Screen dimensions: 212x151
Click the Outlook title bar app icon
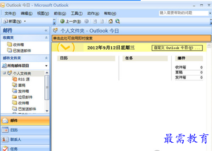point(2,5)
